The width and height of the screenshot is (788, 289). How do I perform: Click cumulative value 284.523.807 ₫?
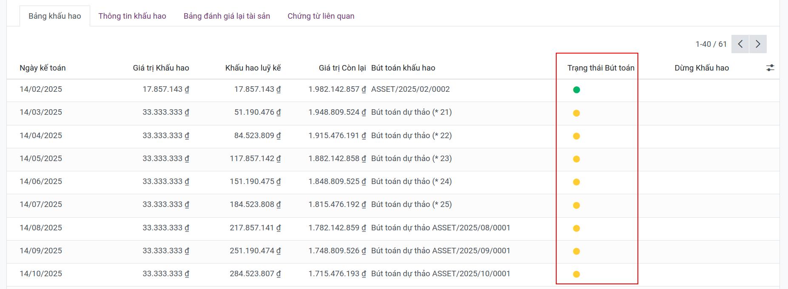255,274
